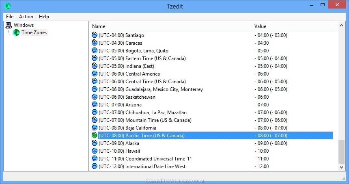
Task: Open the File menu
Action: coord(10,17)
